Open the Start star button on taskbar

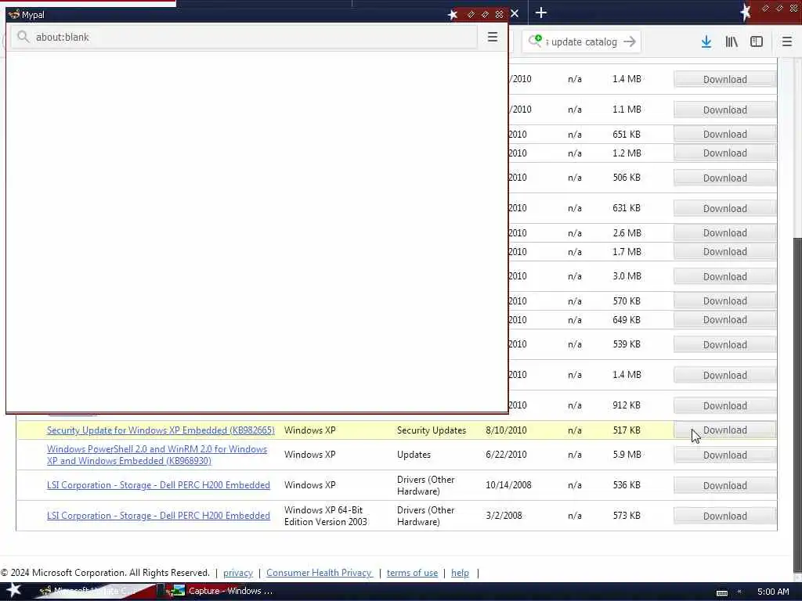pos(14,590)
